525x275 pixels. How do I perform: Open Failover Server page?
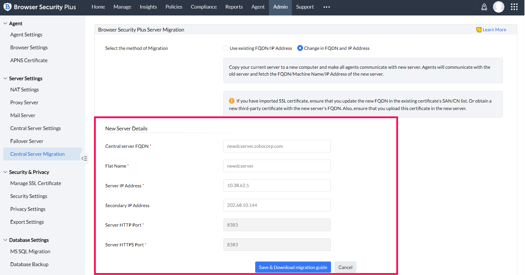pos(27,141)
